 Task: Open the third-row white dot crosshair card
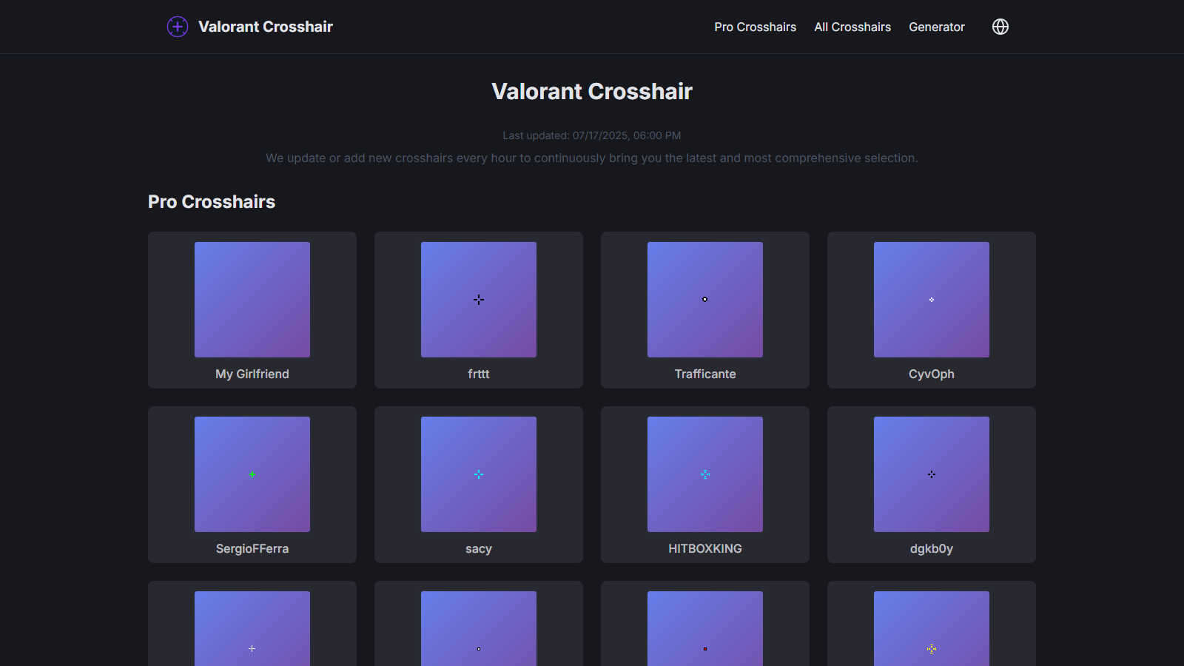click(479, 624)
